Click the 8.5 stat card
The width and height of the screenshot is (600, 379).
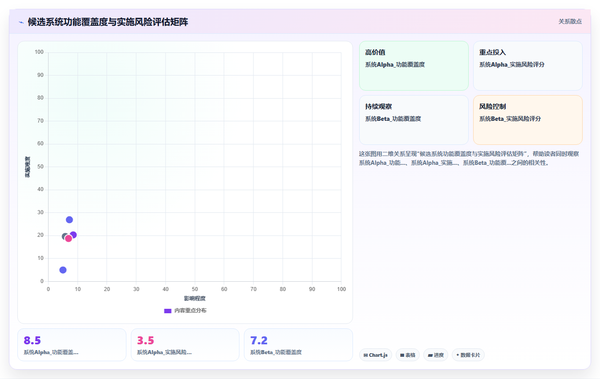click(72, 345)
